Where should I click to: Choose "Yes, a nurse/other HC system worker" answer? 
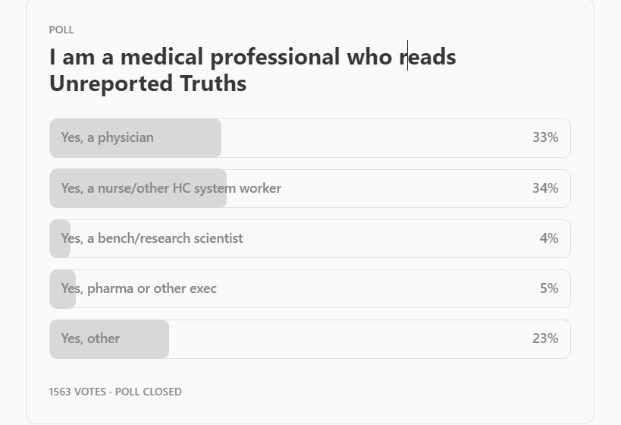click(x=309, y=188)
